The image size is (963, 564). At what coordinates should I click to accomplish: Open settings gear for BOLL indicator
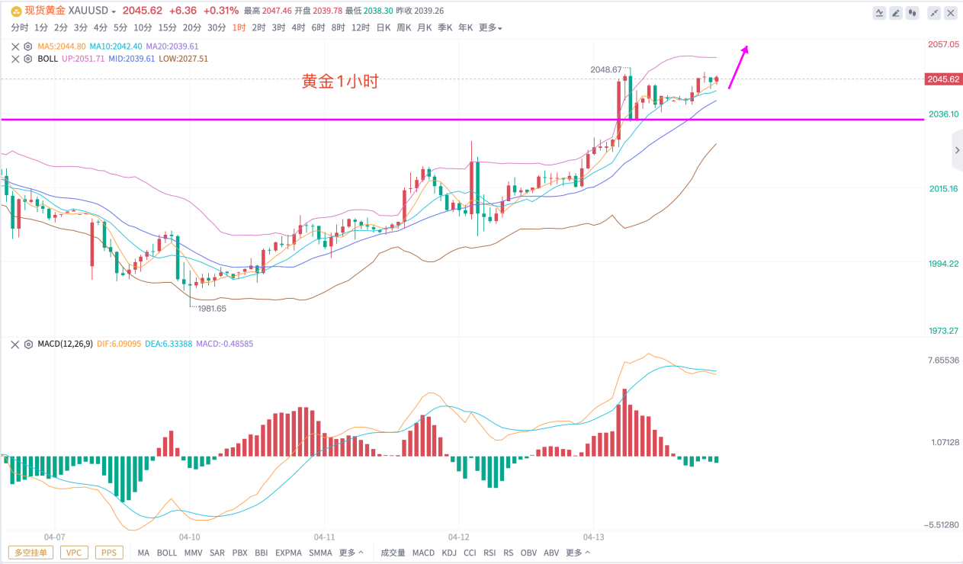tap(28, 59)
